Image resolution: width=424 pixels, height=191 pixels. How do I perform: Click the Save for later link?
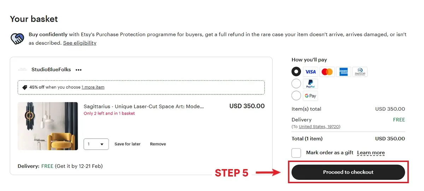[128, 144]
